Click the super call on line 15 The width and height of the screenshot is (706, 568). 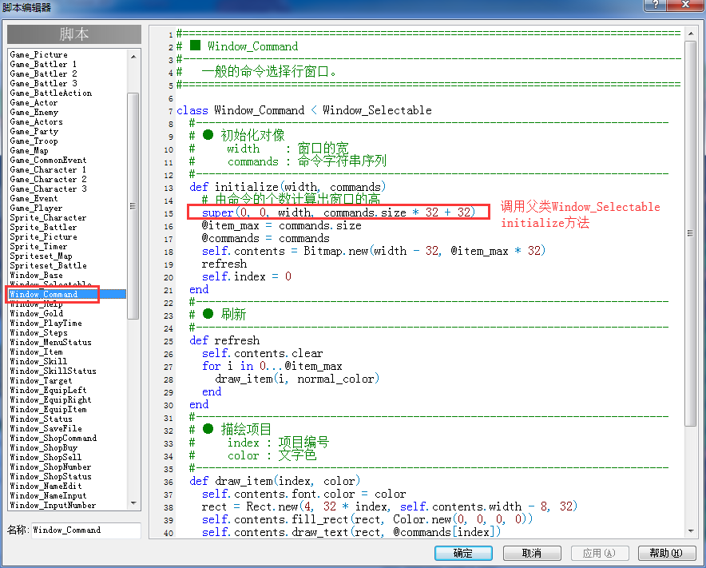(x=339, y=213)
